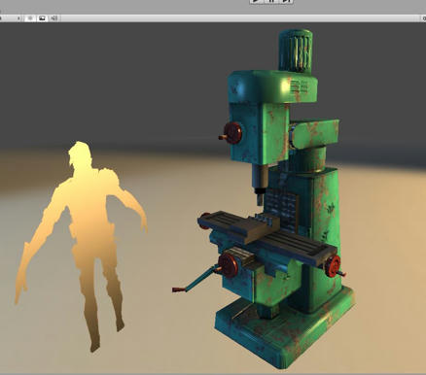Toggle scene lighting sun icon
The image size is (426, 375).
(30, 18)
